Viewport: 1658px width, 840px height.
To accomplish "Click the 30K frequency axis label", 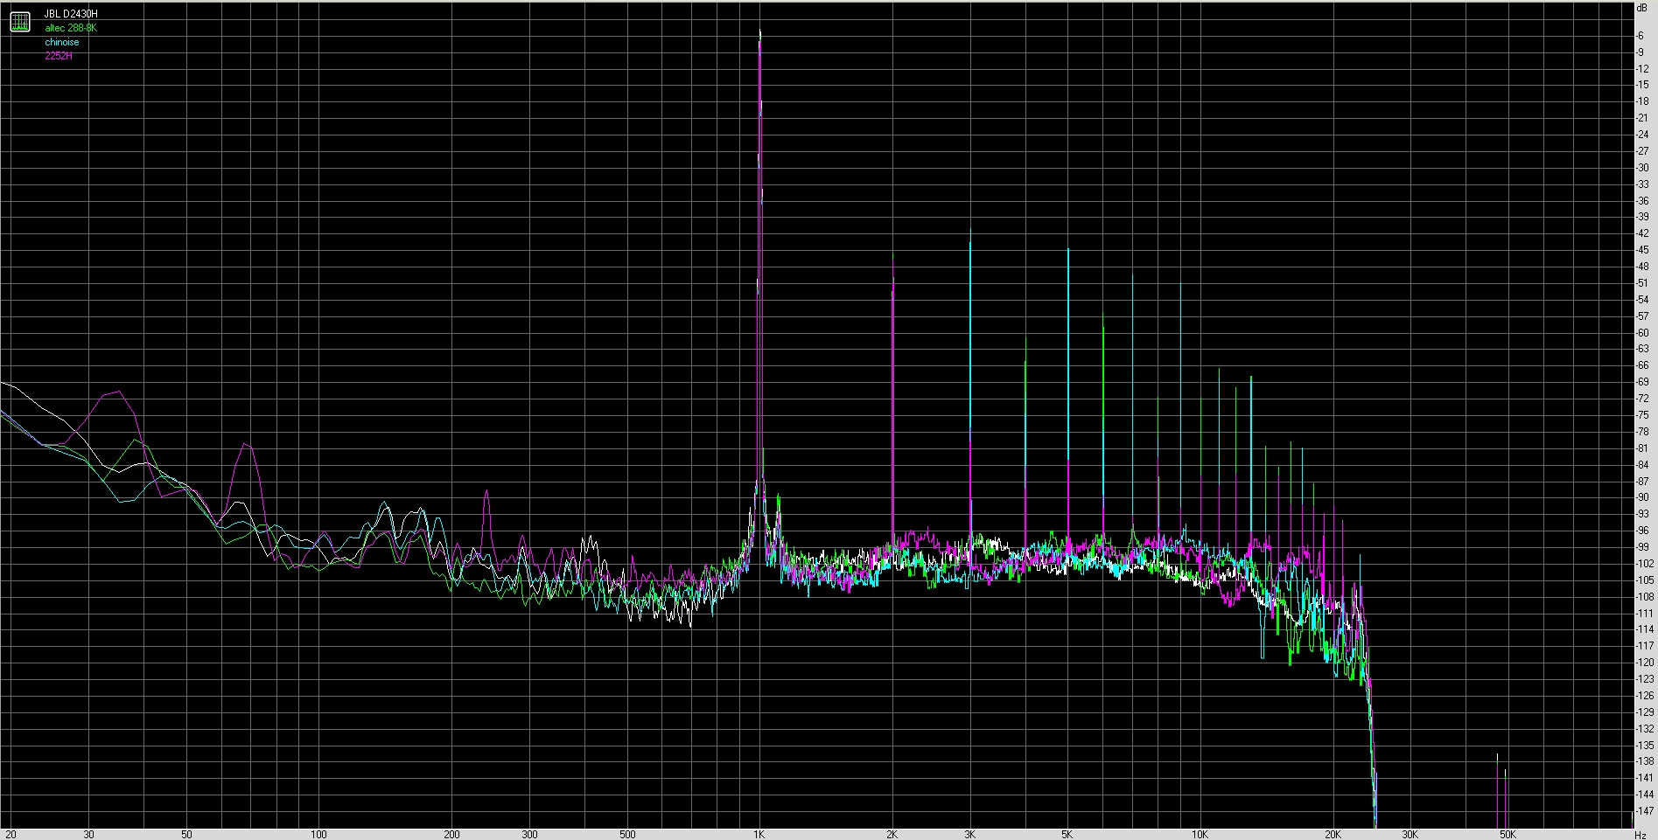I will coord(1410,835).
